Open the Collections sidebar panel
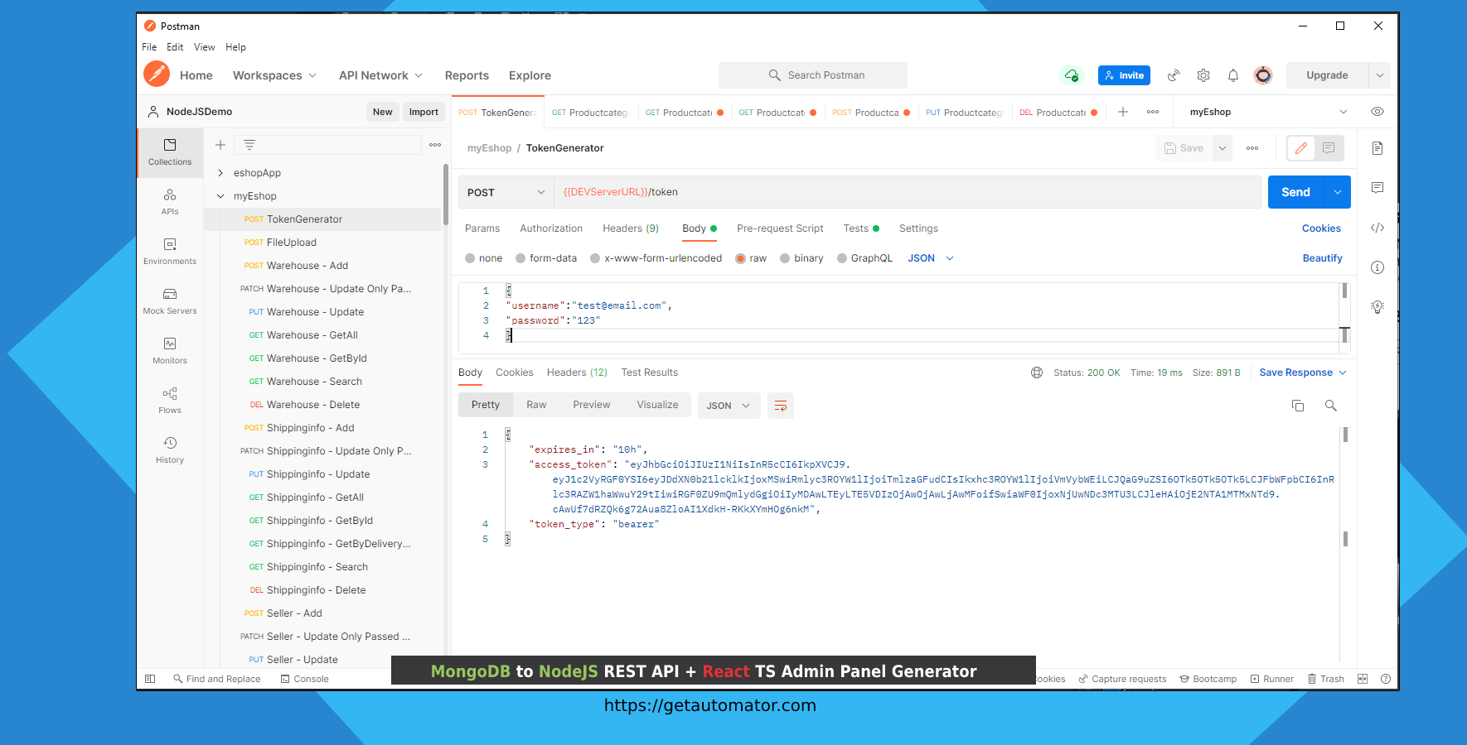1467x745 pixels. click(170, 152)
